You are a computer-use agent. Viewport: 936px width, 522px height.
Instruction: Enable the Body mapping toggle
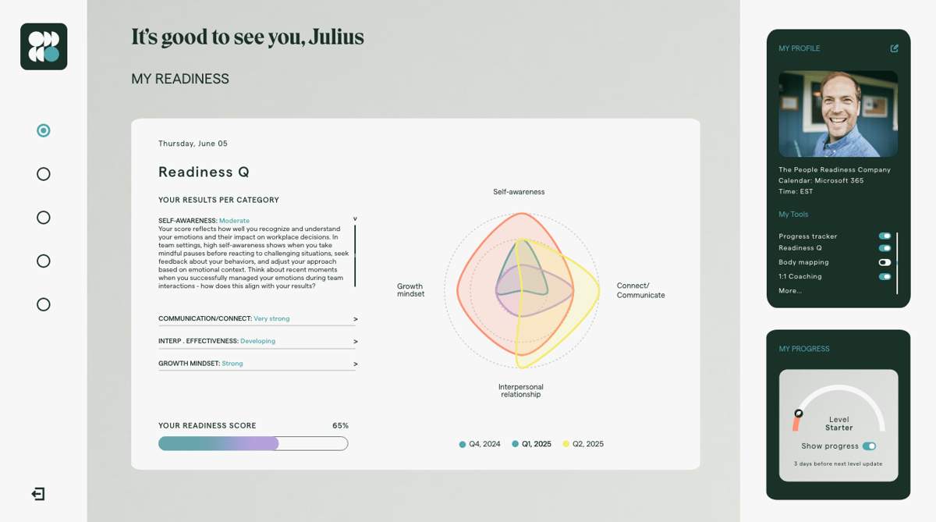(x=885, y=262)
